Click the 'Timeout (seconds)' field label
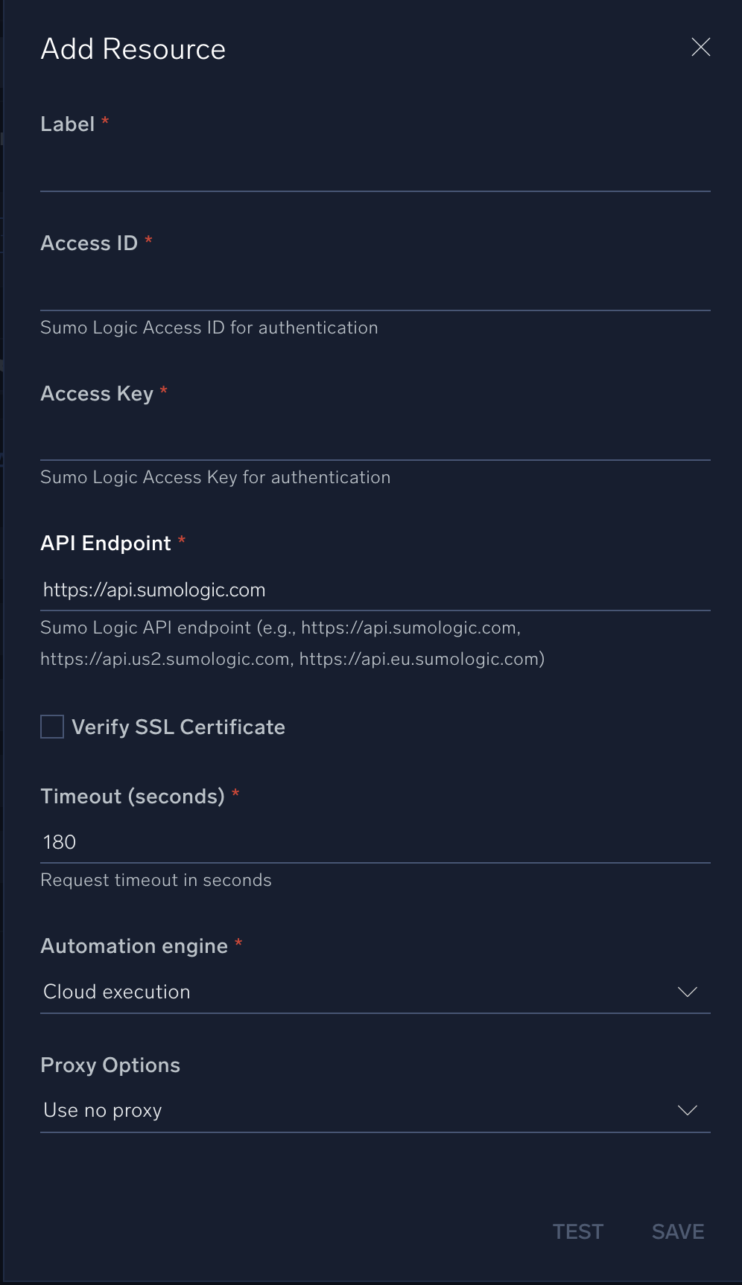 tap(133, 797)
